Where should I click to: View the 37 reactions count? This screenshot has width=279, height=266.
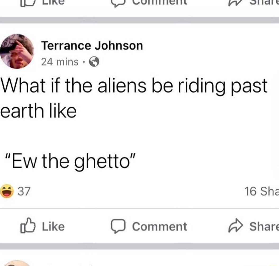coord(24,191)
